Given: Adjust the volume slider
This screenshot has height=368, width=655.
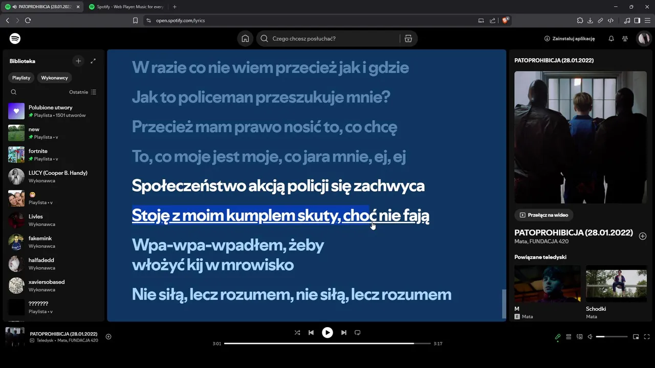Looking at the screenshot, I should click(x=612, y=337).
